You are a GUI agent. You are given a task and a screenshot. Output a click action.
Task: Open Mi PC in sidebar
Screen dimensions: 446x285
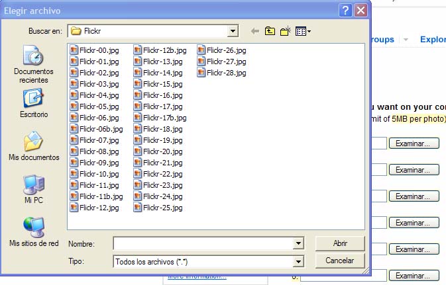[x=34, y=189]
